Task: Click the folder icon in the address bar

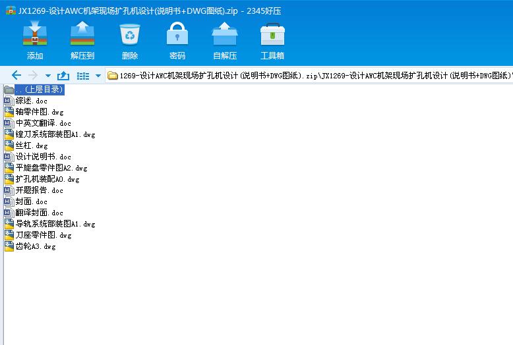Action: 113,76
